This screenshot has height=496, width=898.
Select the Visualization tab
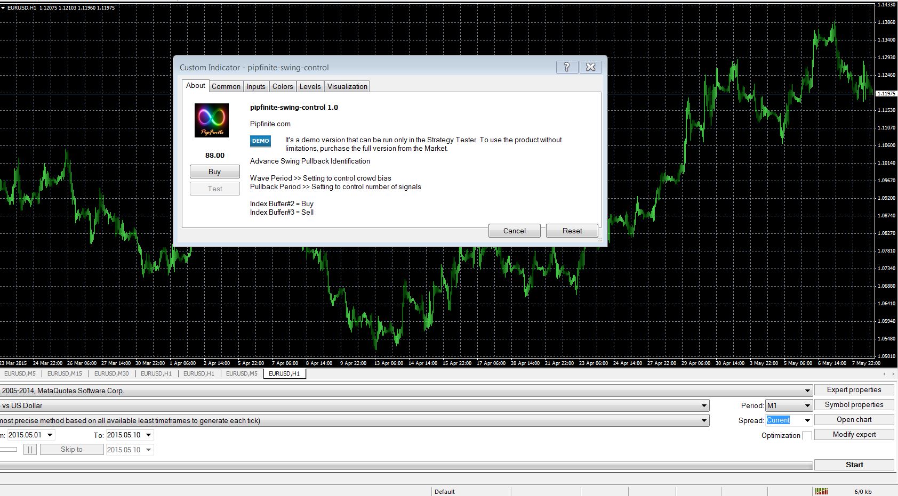[347, 86]
